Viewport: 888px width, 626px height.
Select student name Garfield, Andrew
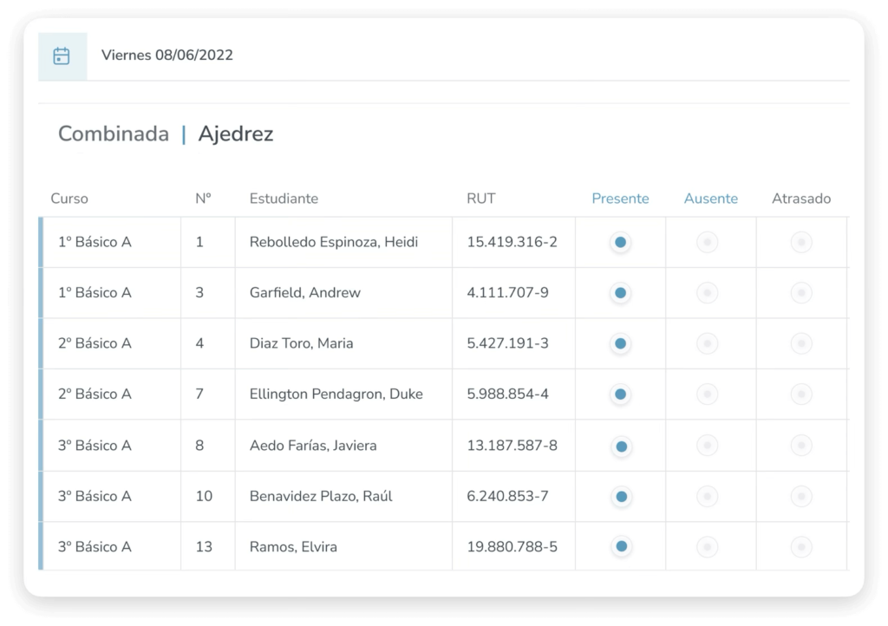(x=304, y=293)
